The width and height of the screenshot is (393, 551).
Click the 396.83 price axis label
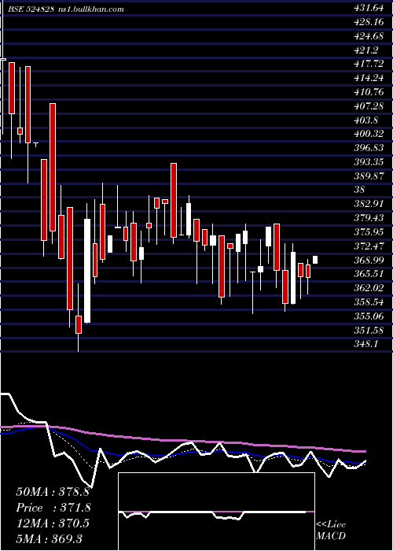pos(369,148)
